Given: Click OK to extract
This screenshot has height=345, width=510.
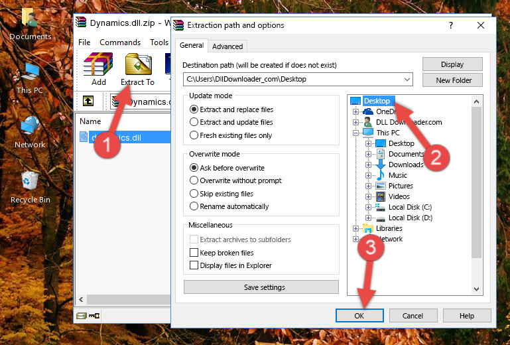Looking at the screenshot, I should tap(359, 315).
